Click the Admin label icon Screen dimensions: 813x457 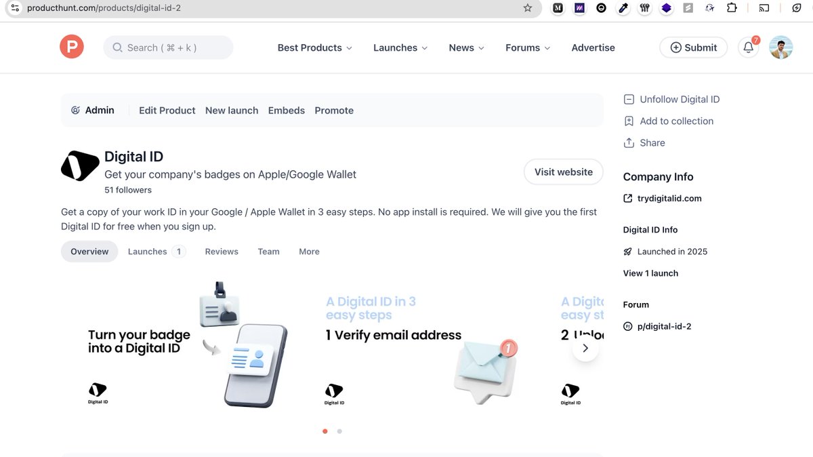coord(76,111)
